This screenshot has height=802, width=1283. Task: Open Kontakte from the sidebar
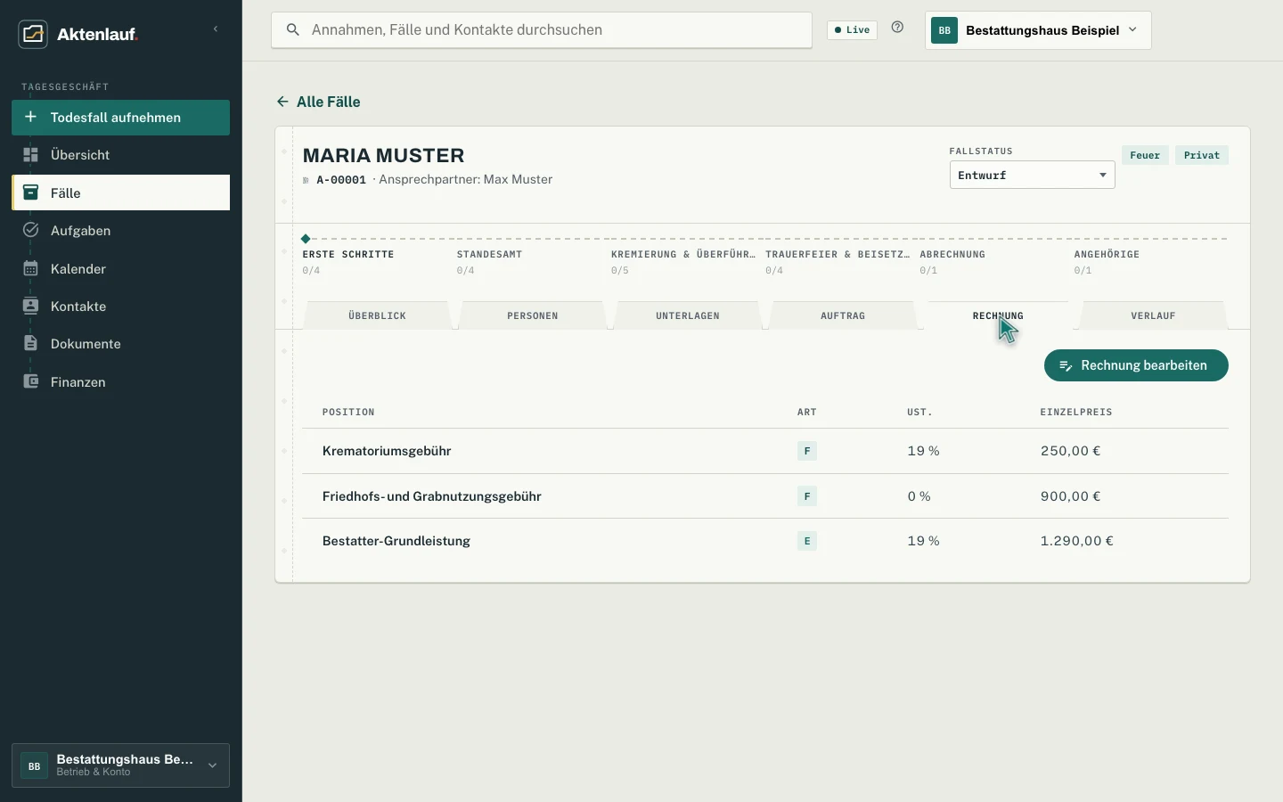120,306
